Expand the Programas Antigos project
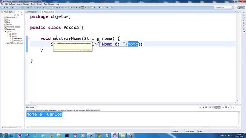The height and width of the screenshot is (138, 246). click(x=3, y=27)
